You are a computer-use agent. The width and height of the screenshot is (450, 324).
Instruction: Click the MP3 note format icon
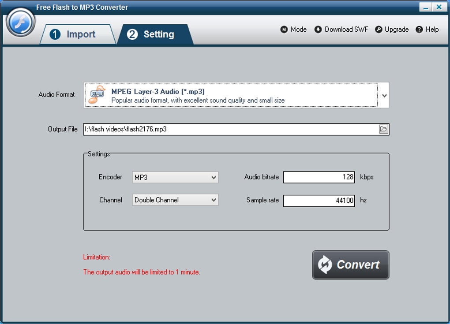coord(97,94)
